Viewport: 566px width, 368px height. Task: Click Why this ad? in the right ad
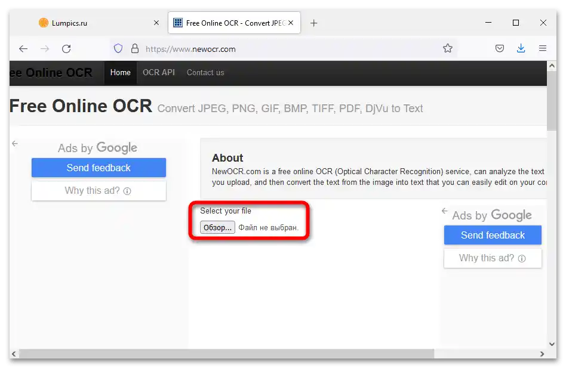tap(493, 258)
